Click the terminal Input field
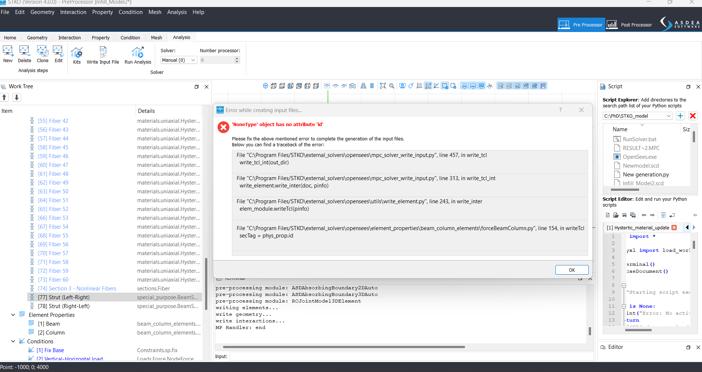The height and width of the screenshot is (372, 702). (412, 356)
